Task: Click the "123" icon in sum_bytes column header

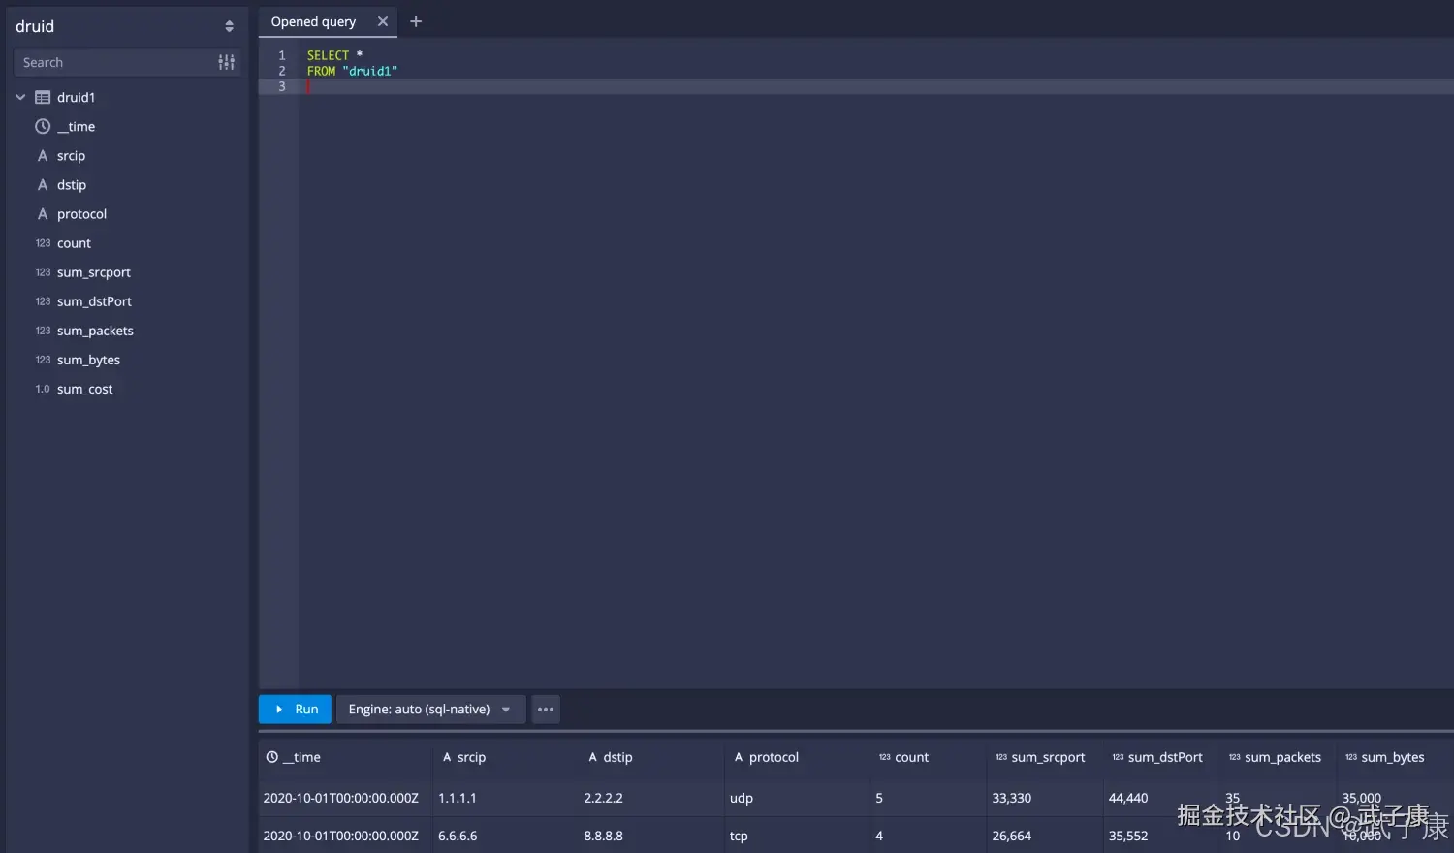Action: pyautogui.click(x=1351, y=757)
